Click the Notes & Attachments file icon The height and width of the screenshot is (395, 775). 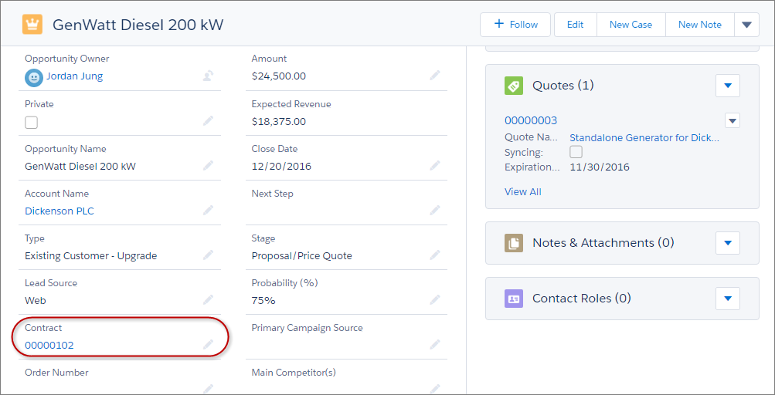514,243
